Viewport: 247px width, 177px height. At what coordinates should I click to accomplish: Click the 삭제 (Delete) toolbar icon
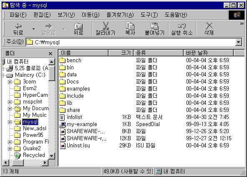pyautogui.click(x=209, y=26)
